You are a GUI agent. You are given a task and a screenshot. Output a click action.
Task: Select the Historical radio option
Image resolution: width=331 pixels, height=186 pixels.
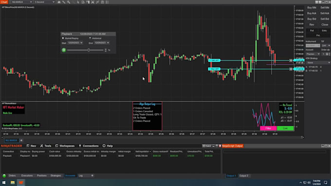coord(90,38)
